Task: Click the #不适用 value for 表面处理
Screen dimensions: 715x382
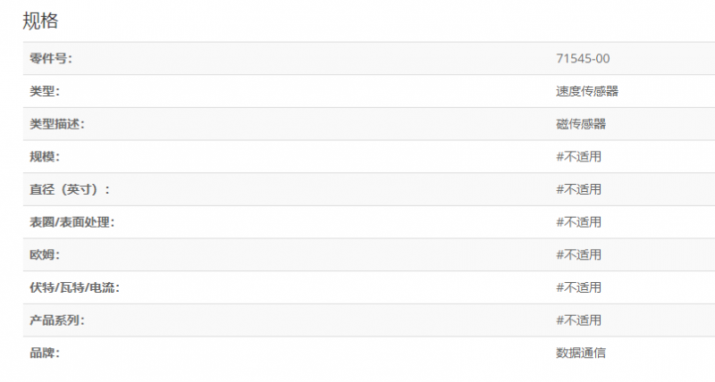Action: [x=578, y=222]
